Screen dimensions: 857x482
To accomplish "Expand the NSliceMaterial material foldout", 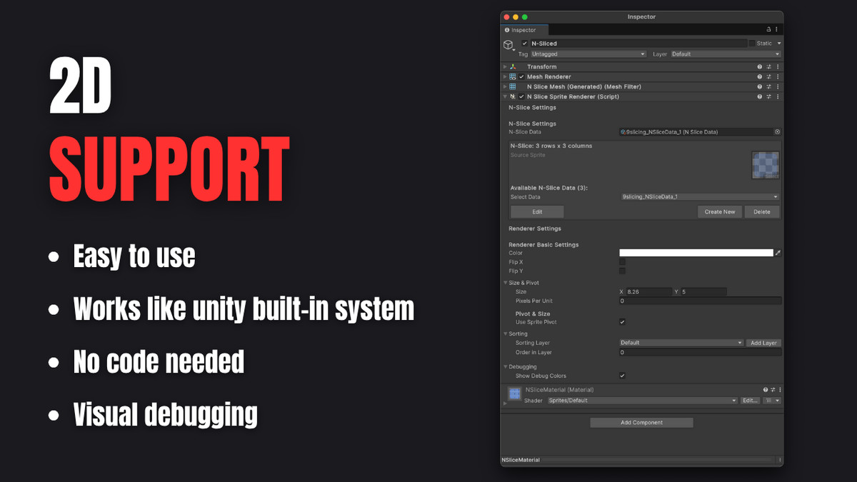I will 505,403.
